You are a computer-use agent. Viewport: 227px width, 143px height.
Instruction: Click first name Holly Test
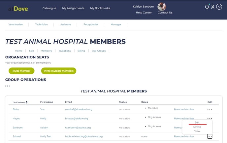pyautogui.click(x=46, y=136)
